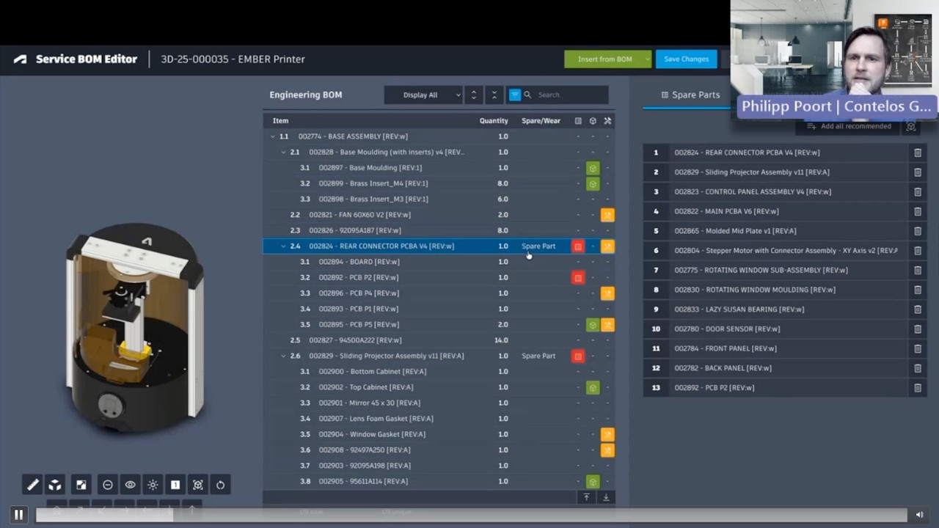This screenshot has width=939, height=528.
Task: Click Spare Part label on Sliding Projector row
Action: (x=538, y=356)
